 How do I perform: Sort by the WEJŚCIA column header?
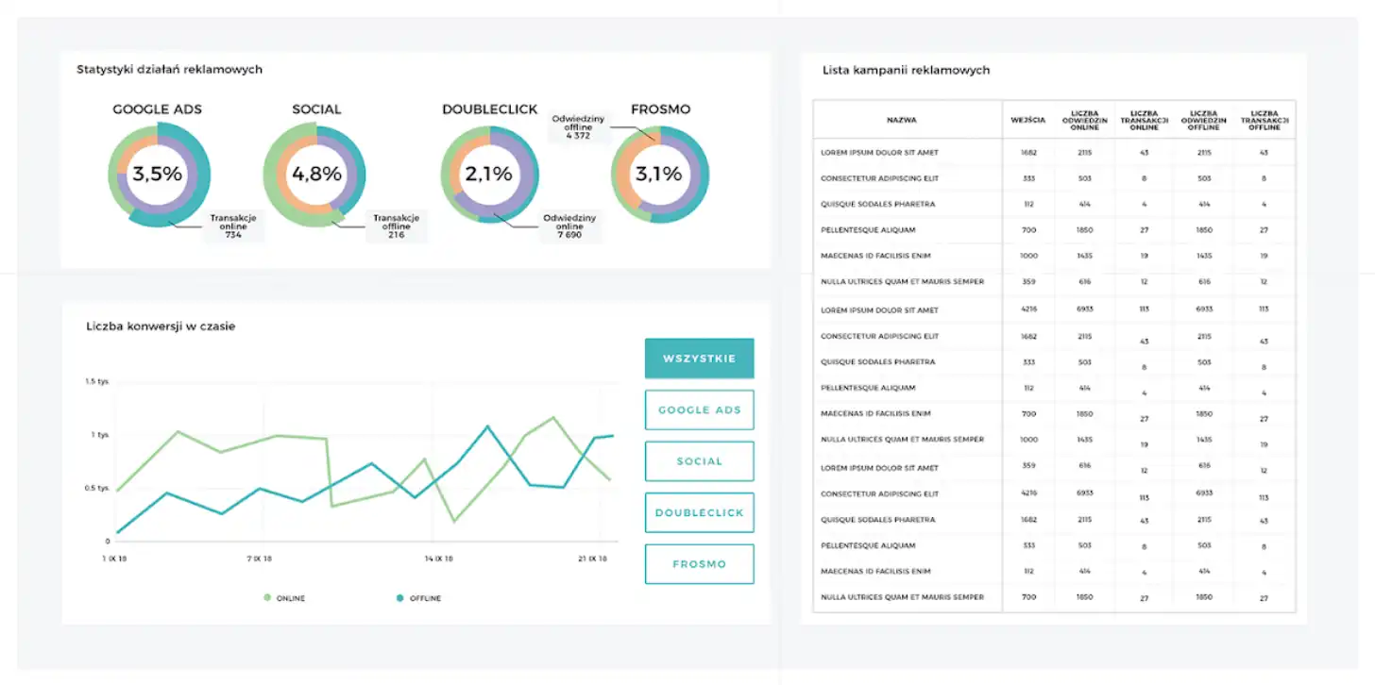tap(1028, 120)
